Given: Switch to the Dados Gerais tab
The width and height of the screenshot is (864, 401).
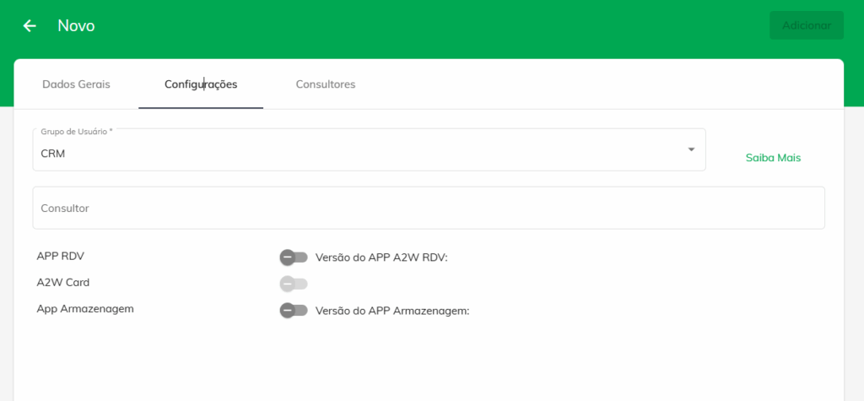Looking at the screenshot, I should click(76, 84).
